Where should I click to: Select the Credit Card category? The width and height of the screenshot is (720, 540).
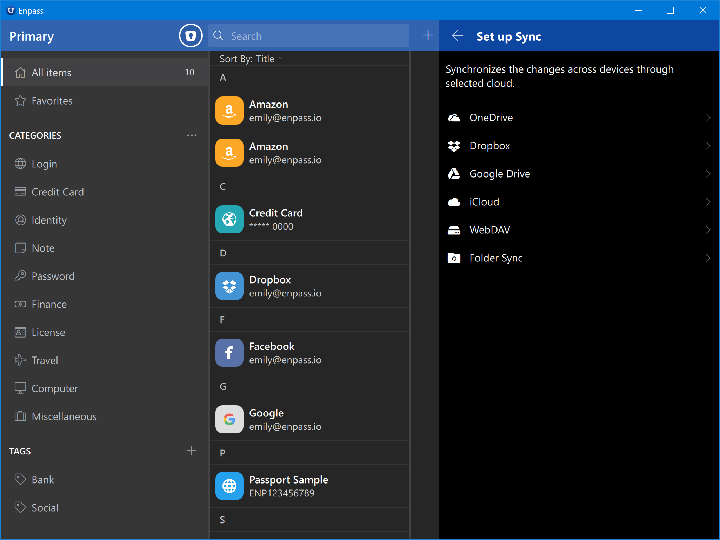(105, 192)
